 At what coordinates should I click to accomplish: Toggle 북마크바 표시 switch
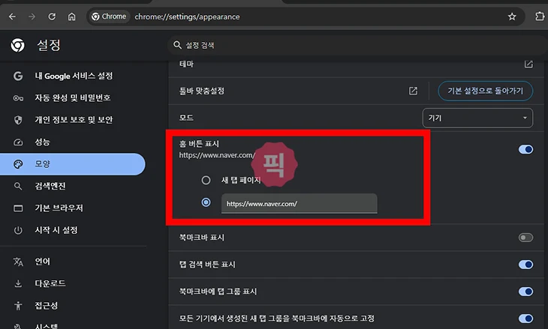click(x=525, y=238)
